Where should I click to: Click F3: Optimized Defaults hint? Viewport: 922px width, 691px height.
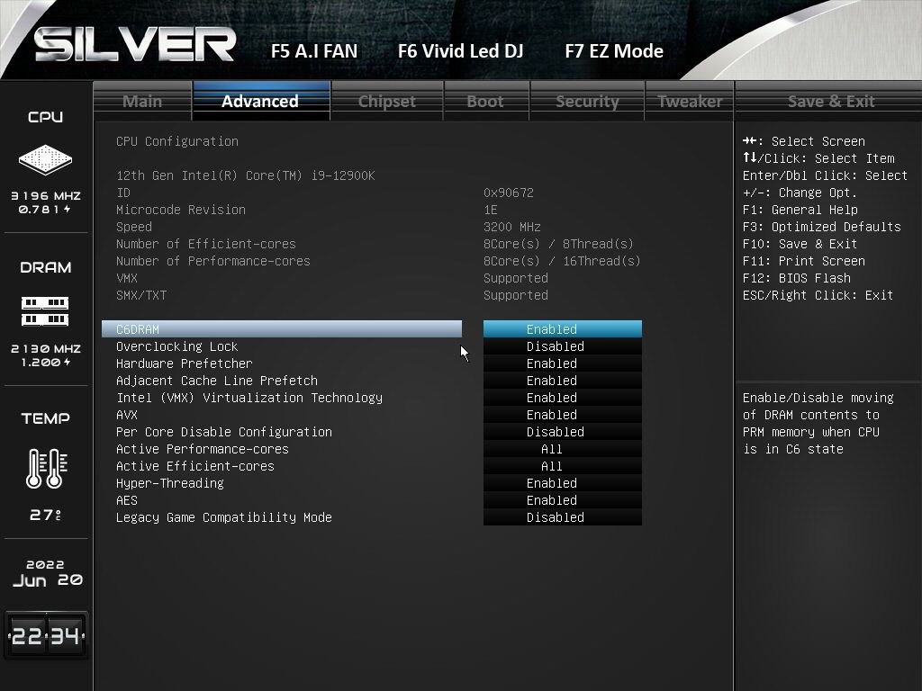coord(821,226)
